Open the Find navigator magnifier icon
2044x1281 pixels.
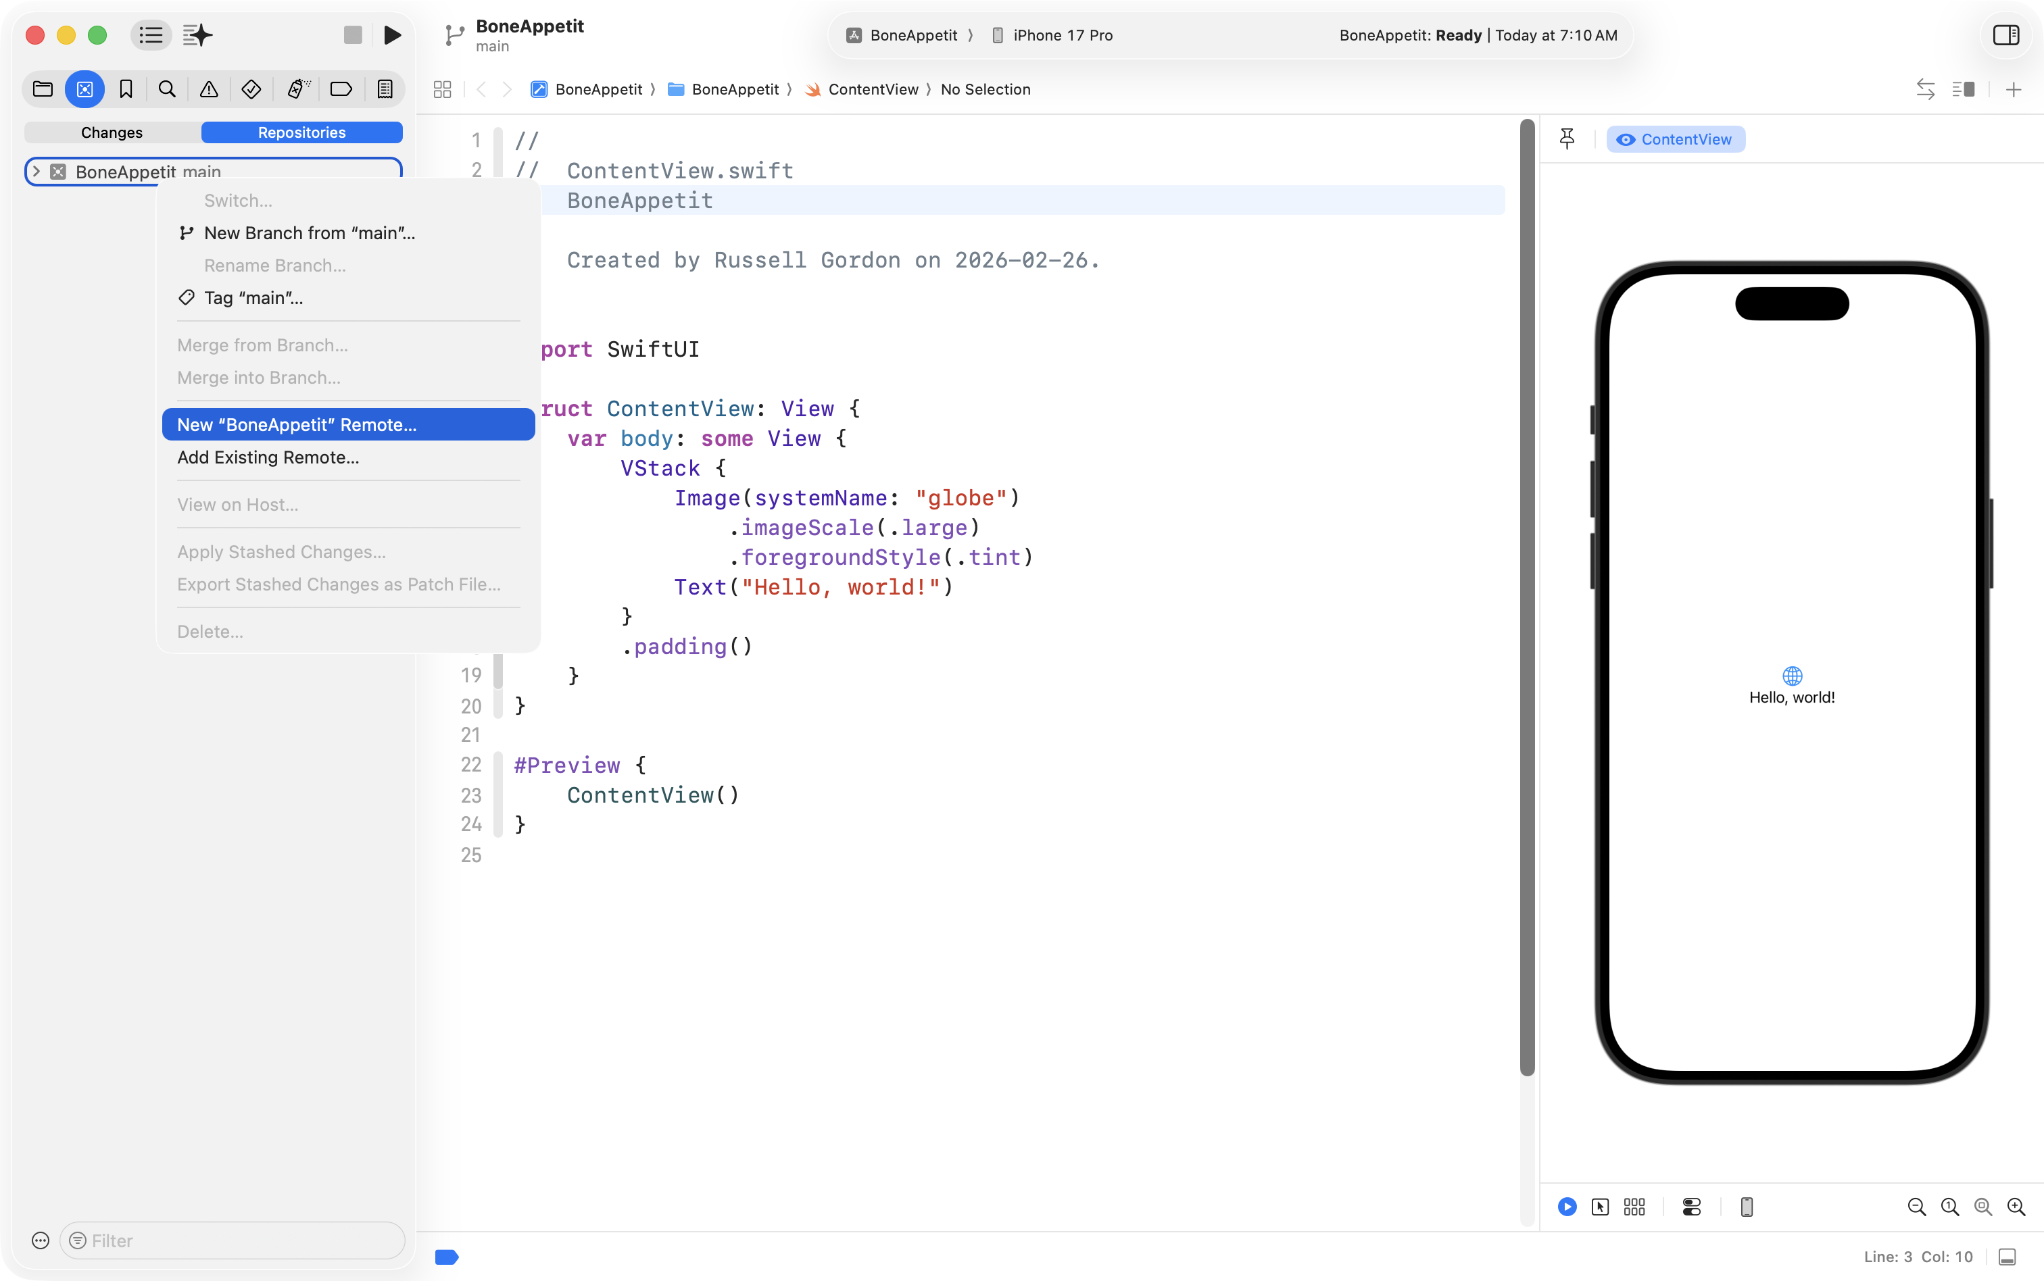point(167,89)
